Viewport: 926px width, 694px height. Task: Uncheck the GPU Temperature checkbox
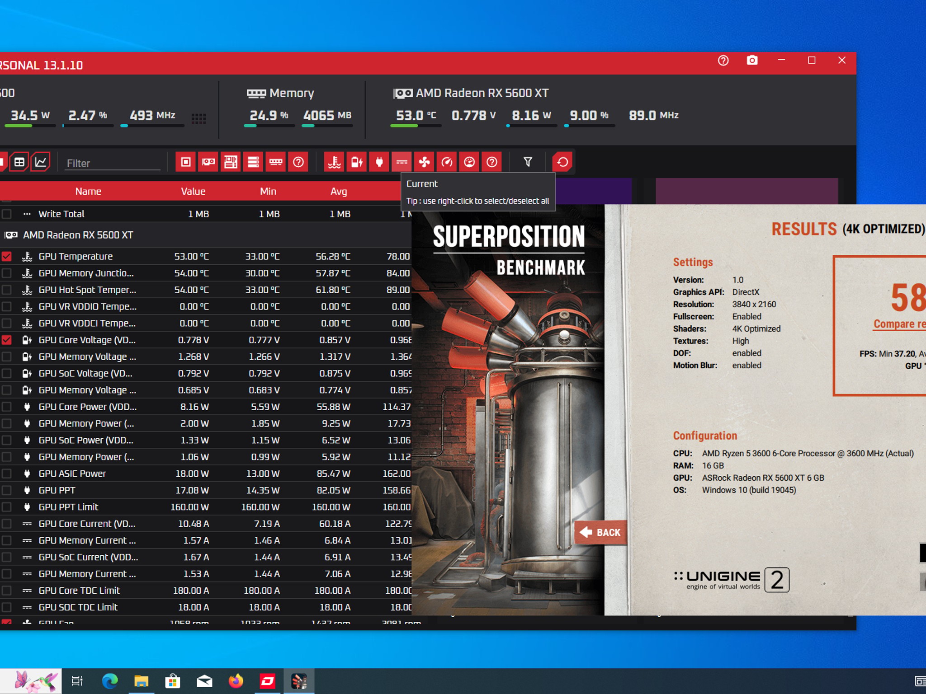(6, 256)
